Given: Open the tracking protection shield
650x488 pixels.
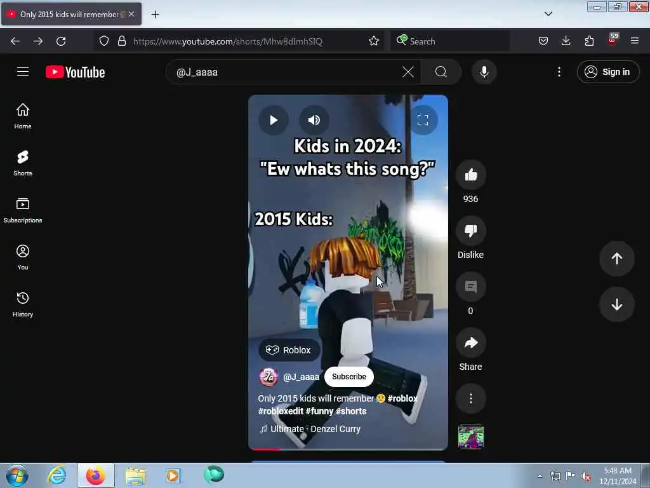Looking at the screenshot, I should [x=104, y=41].
